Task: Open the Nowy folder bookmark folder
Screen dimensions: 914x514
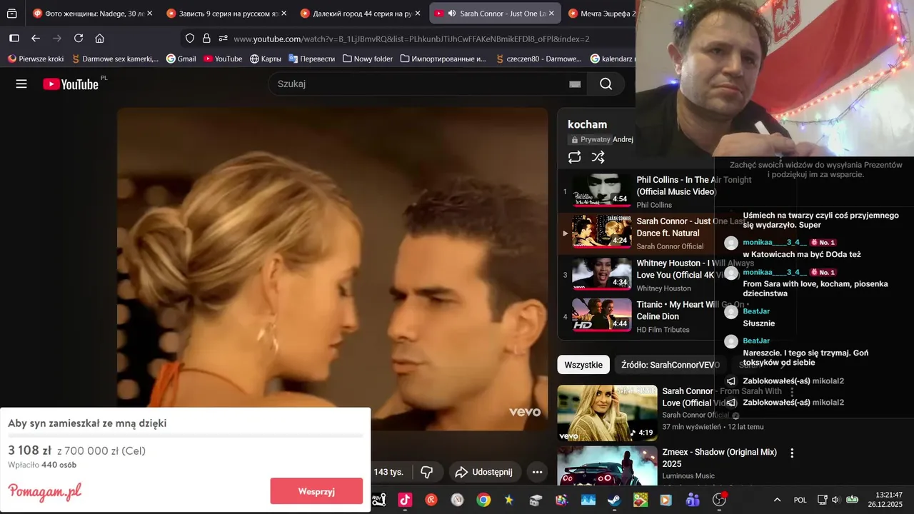Action: coord(368,59)
